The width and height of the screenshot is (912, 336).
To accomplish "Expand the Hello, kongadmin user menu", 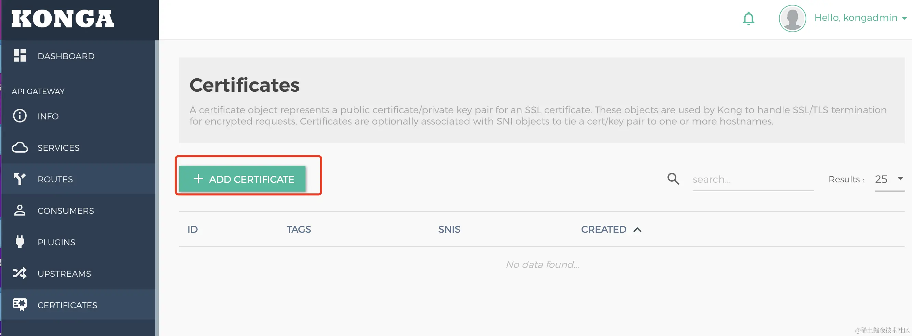I will (860, 18).
